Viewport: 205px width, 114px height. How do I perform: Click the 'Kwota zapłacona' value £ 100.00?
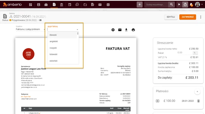pyautogui.click(x=194, y=67)
